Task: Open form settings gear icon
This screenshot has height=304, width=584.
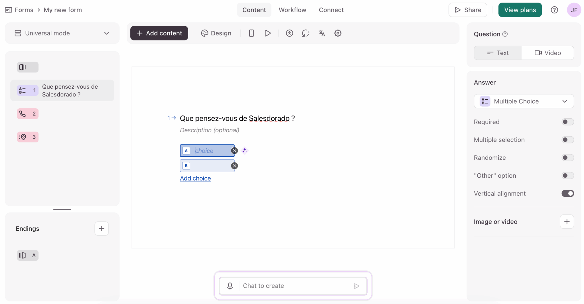Action: (338, 33)
